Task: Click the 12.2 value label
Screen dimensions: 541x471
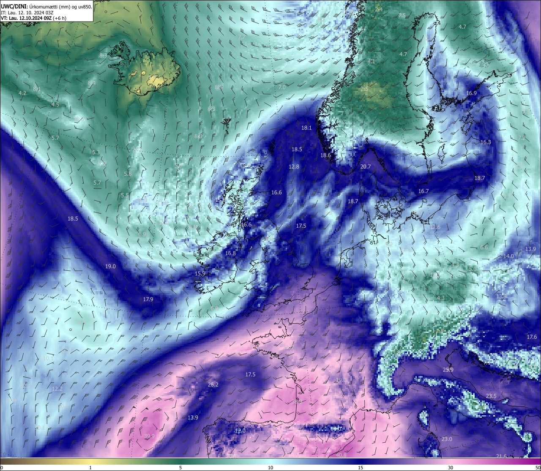Action: click(x=57, y=389)
